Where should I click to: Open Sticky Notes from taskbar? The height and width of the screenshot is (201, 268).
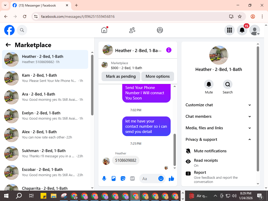click(43, 196)
